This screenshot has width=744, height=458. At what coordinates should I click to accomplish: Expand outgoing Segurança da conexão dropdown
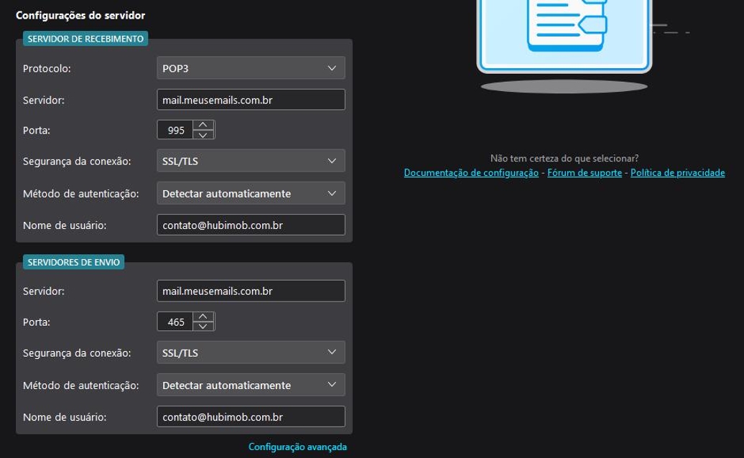pos(251,352)
